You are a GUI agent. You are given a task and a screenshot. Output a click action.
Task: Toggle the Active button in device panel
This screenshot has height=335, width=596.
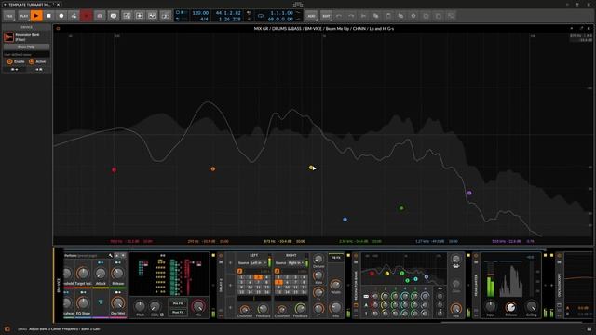pos(32,61)
